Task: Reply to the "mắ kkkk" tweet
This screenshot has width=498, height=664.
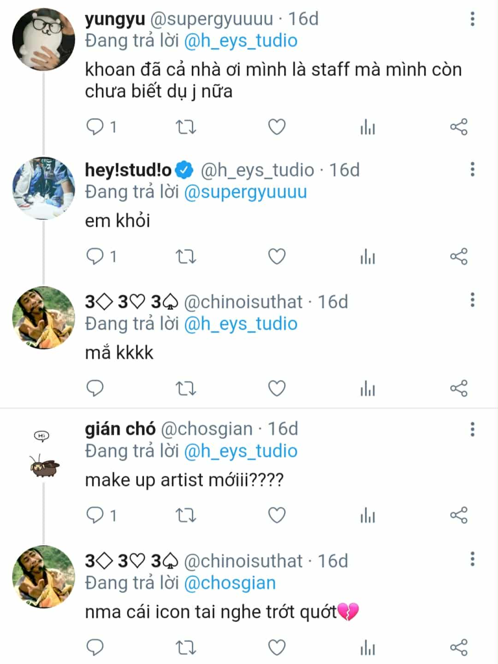Action: (x=95, y=388)
